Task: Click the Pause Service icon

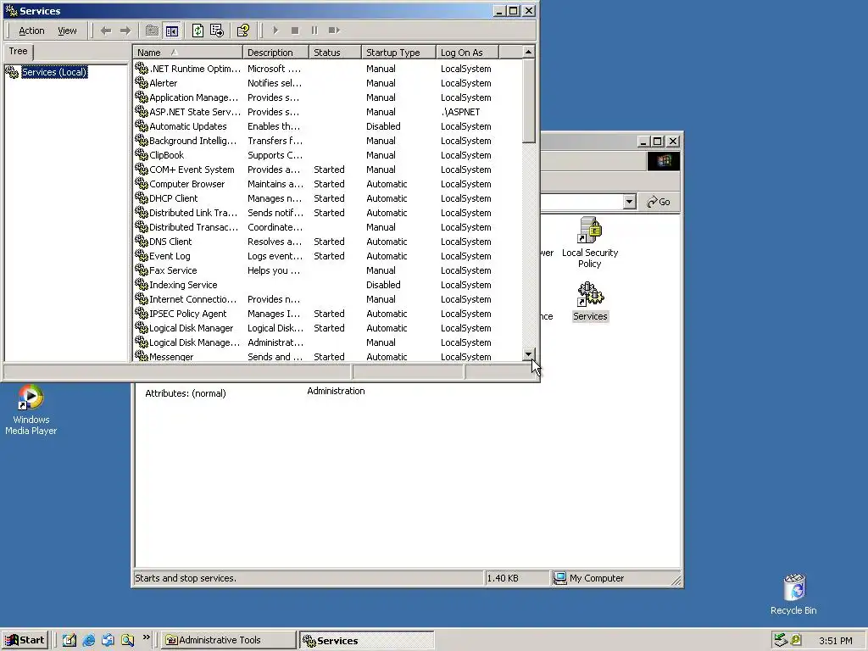Action: (x=314, y=31)
